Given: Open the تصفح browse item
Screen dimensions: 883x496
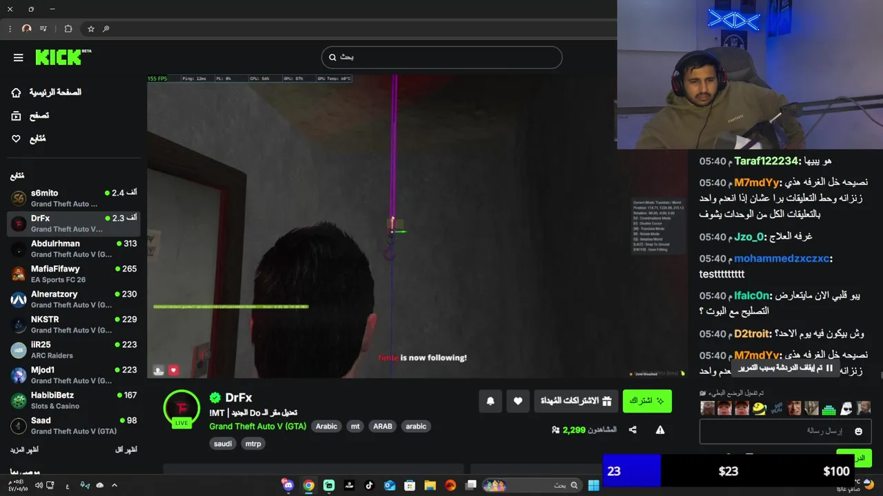Looking at the screenshot, I should (x=30, y=116).
